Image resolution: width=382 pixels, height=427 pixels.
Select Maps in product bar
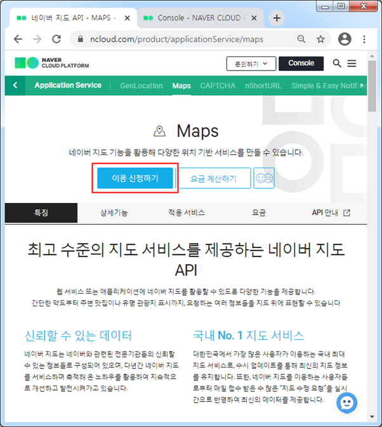(x=181, y=86)
